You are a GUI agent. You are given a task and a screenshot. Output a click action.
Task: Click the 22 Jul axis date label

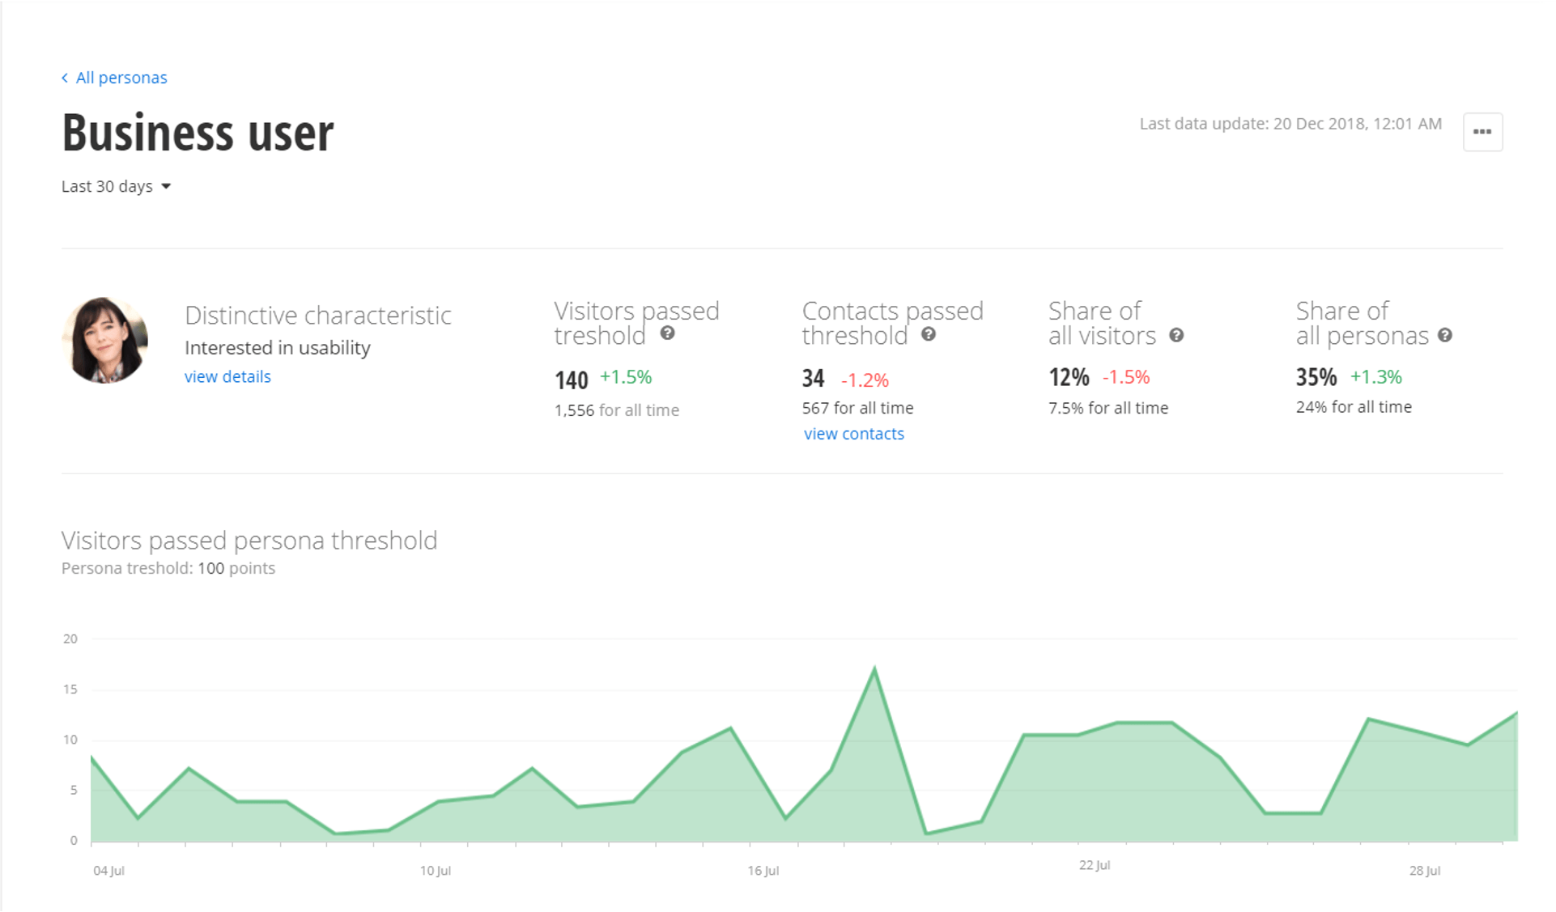coord(1094,865)
